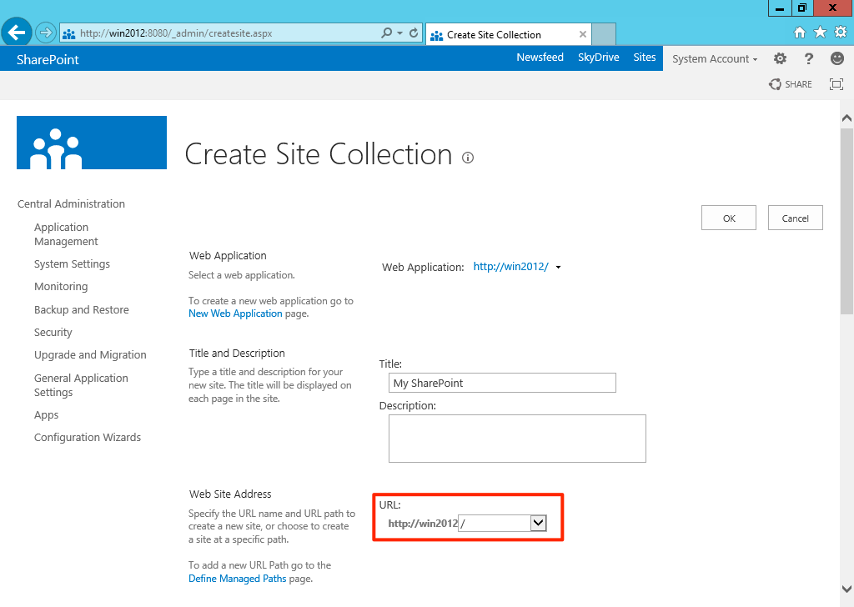The height and width of the screenshot is (607, 854).
Task: Open Security in sidebar
Action: [53, 332]
